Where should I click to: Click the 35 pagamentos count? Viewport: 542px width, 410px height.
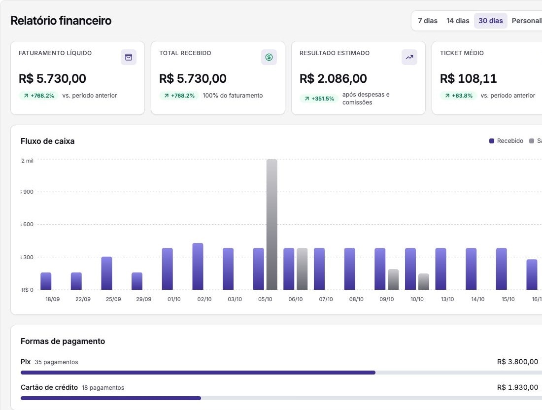56,362
